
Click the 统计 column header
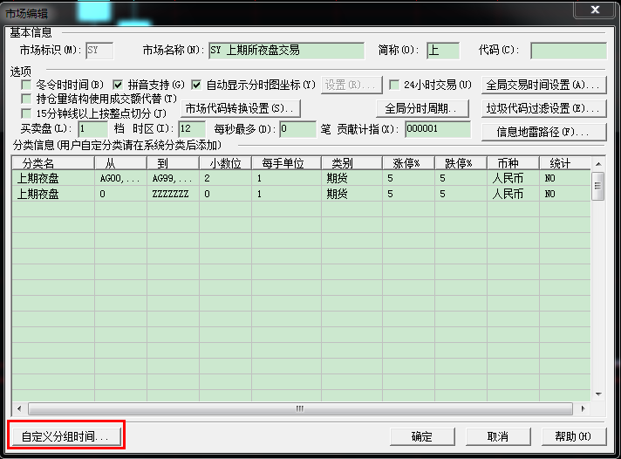(x=565, y=163)
